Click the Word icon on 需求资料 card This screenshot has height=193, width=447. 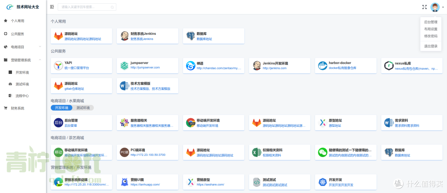[389, 123]
